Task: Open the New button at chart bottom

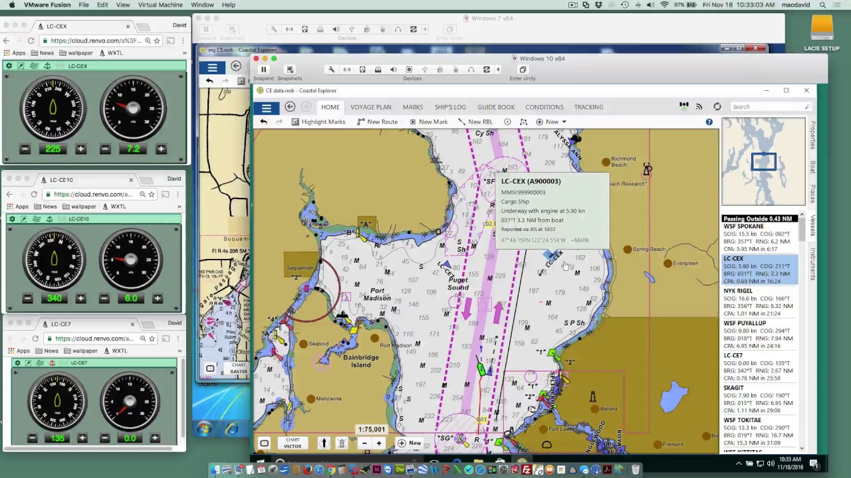Action: click(410, 443)
